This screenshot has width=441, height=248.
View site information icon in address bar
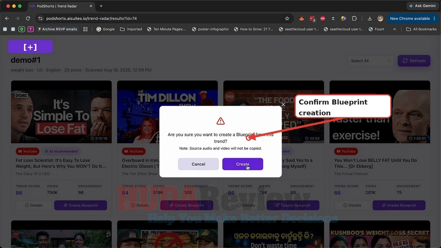[40, 18]
